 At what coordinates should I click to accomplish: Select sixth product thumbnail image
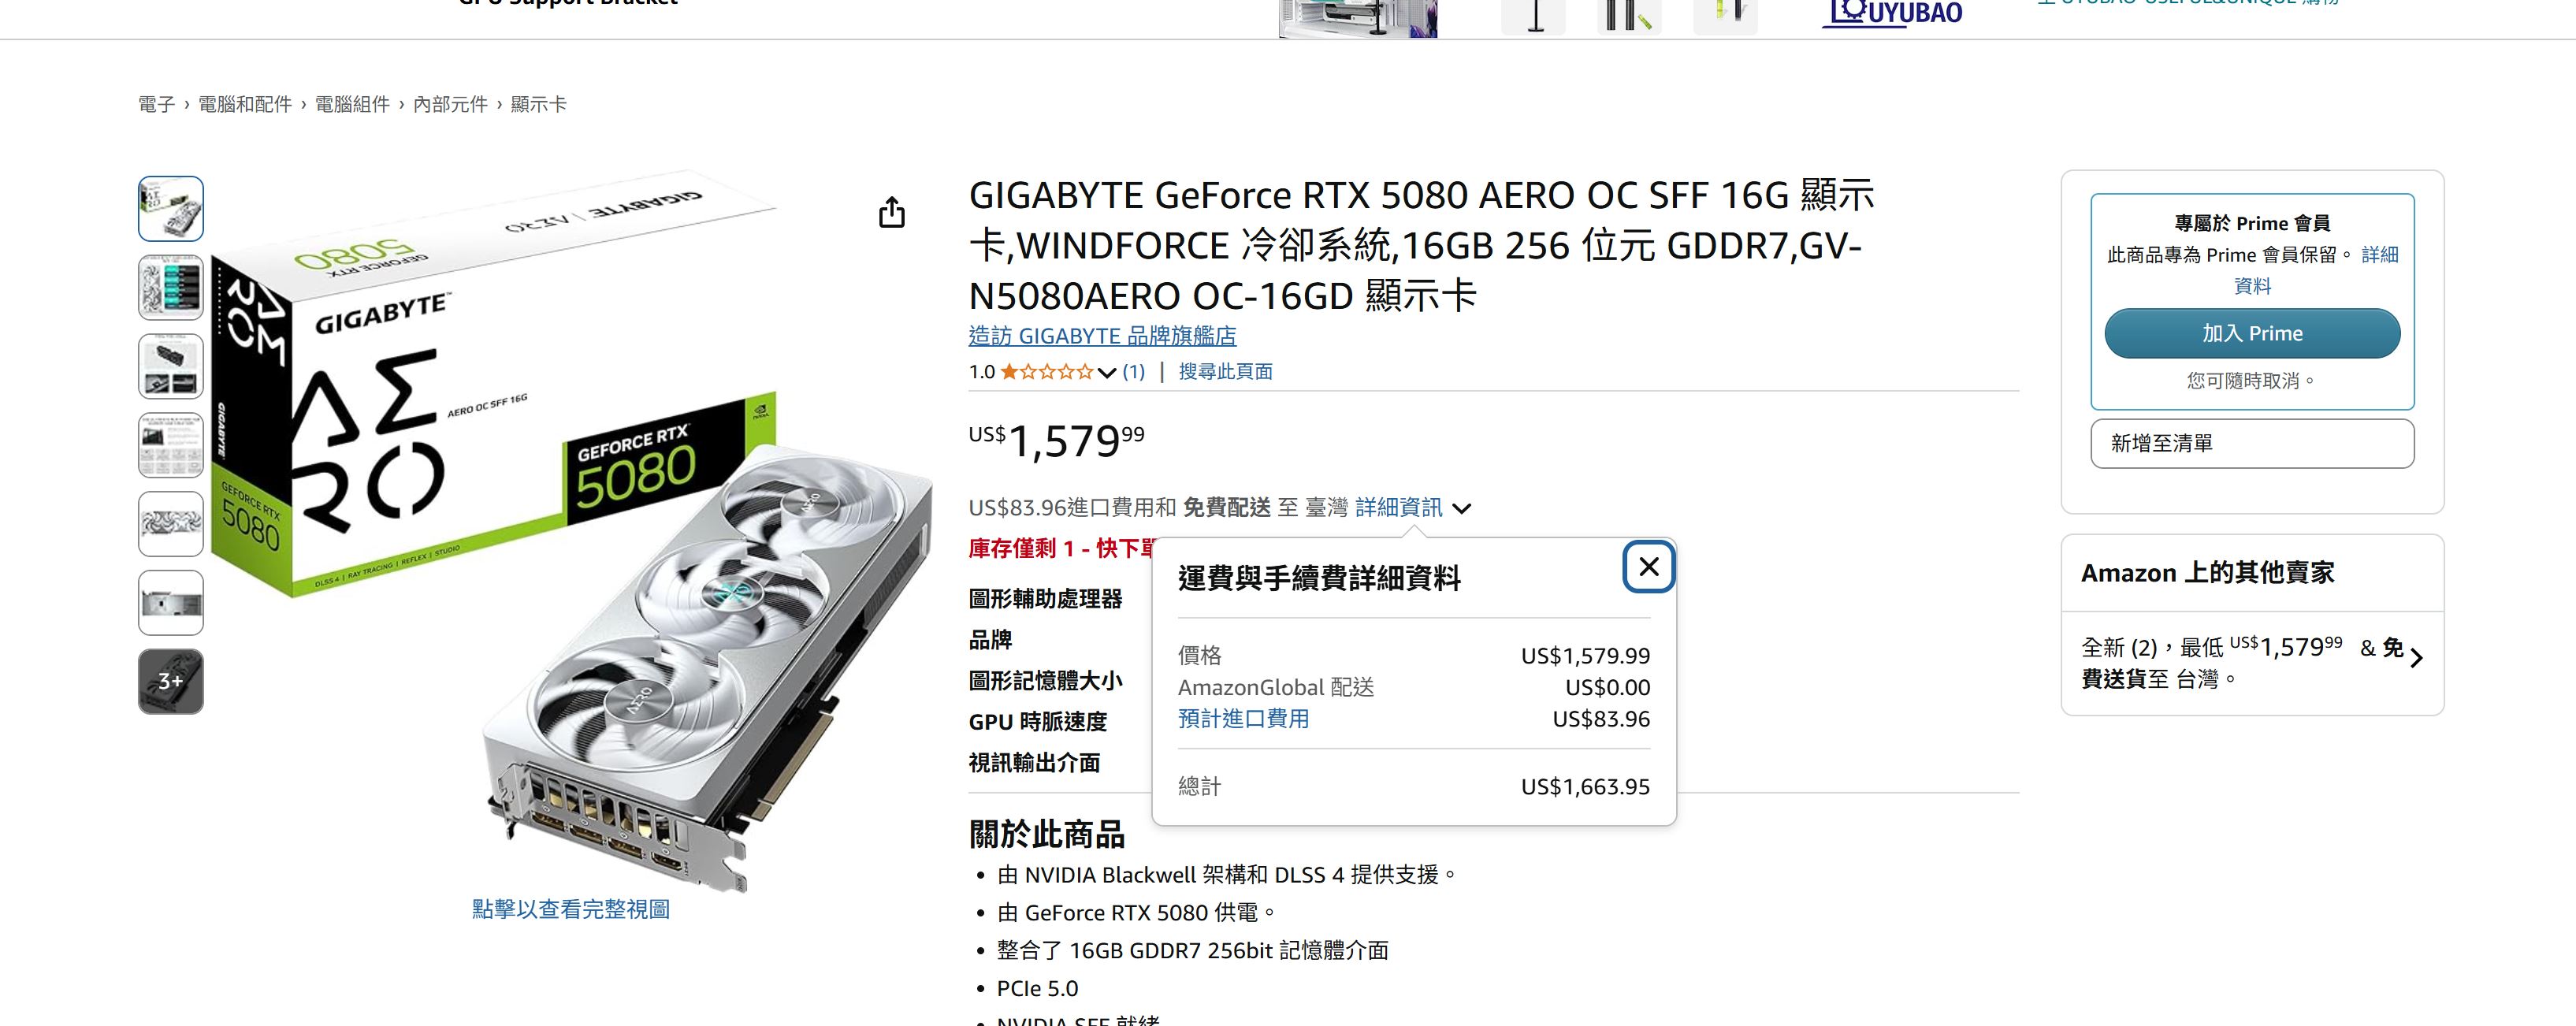tap(171, 603)
